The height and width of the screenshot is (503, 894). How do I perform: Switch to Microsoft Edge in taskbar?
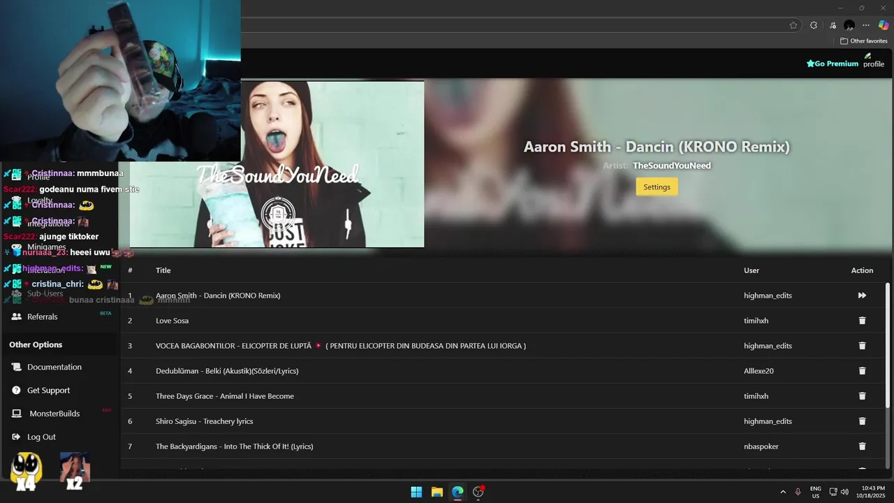click(457, 492)
